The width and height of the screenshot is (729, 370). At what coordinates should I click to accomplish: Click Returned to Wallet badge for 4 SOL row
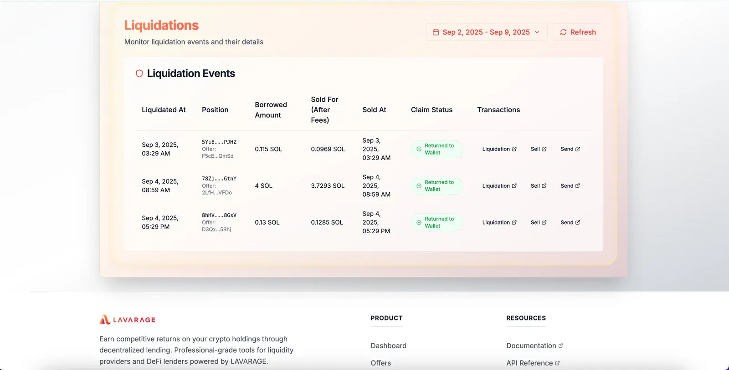coord(437,186)
